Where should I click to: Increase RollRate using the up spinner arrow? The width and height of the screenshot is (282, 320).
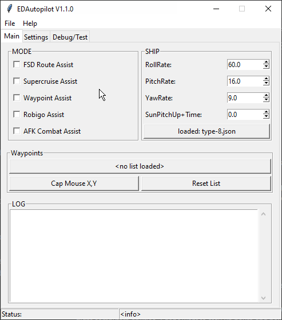pos(266,63)
